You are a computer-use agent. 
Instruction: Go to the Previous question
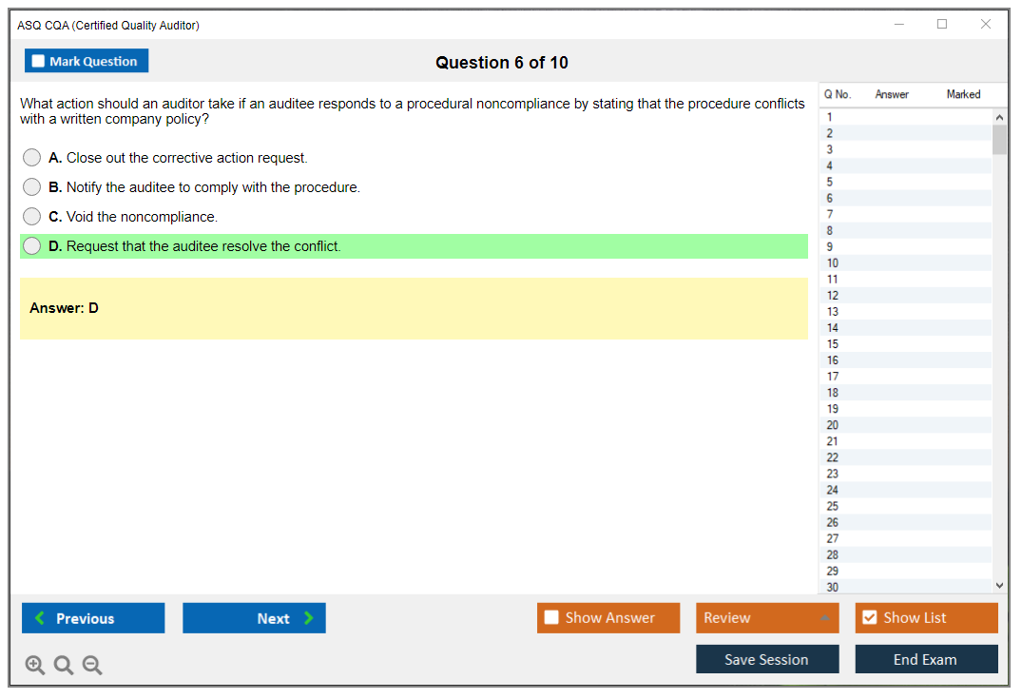93,618
